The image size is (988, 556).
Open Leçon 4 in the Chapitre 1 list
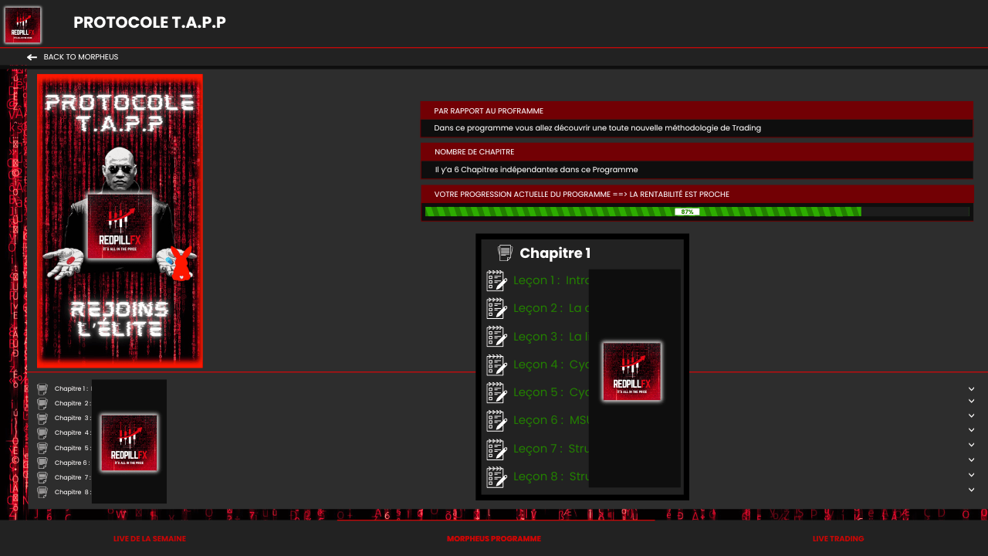pos(551,364)
